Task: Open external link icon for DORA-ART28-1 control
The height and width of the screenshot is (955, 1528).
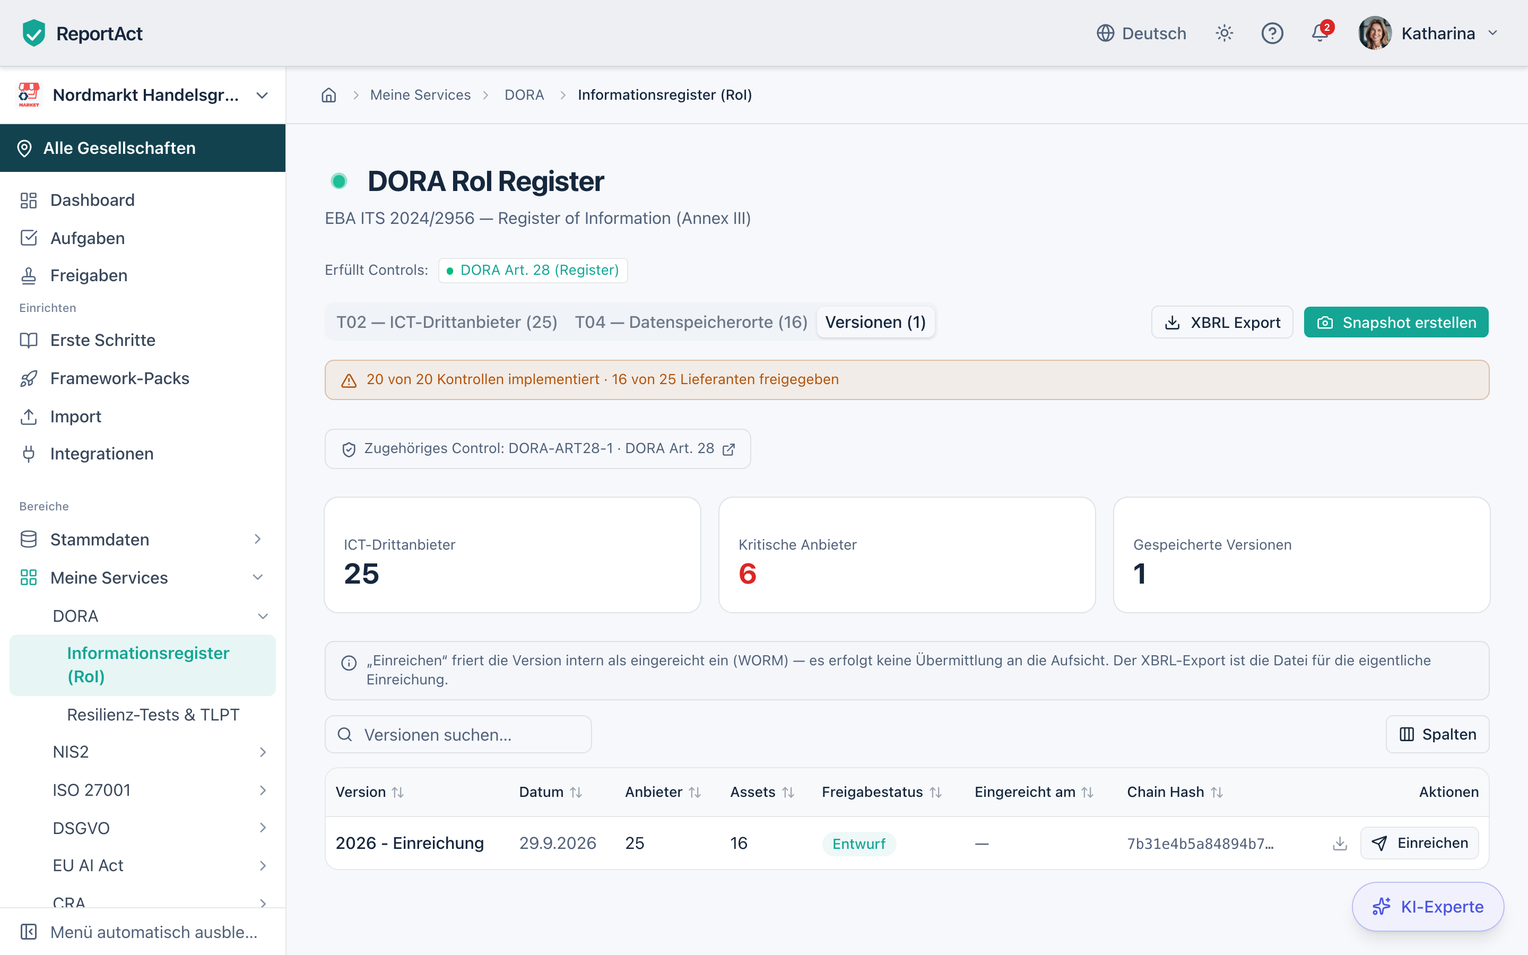Action: (728, 449)
